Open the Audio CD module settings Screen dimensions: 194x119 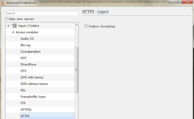coord(27,39)
